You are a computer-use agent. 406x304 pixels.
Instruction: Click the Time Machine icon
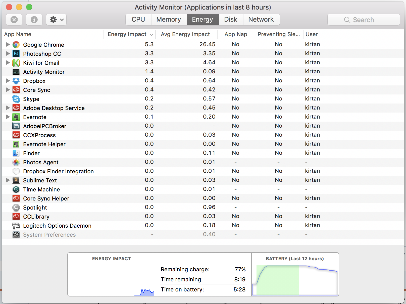pyautogui.click(x=16, y=189)
